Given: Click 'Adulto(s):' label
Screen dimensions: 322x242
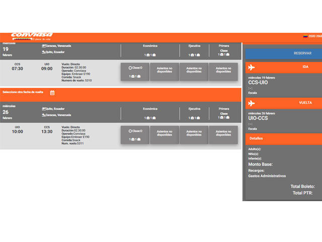Looking at the screenshot, I should [255, 149].
